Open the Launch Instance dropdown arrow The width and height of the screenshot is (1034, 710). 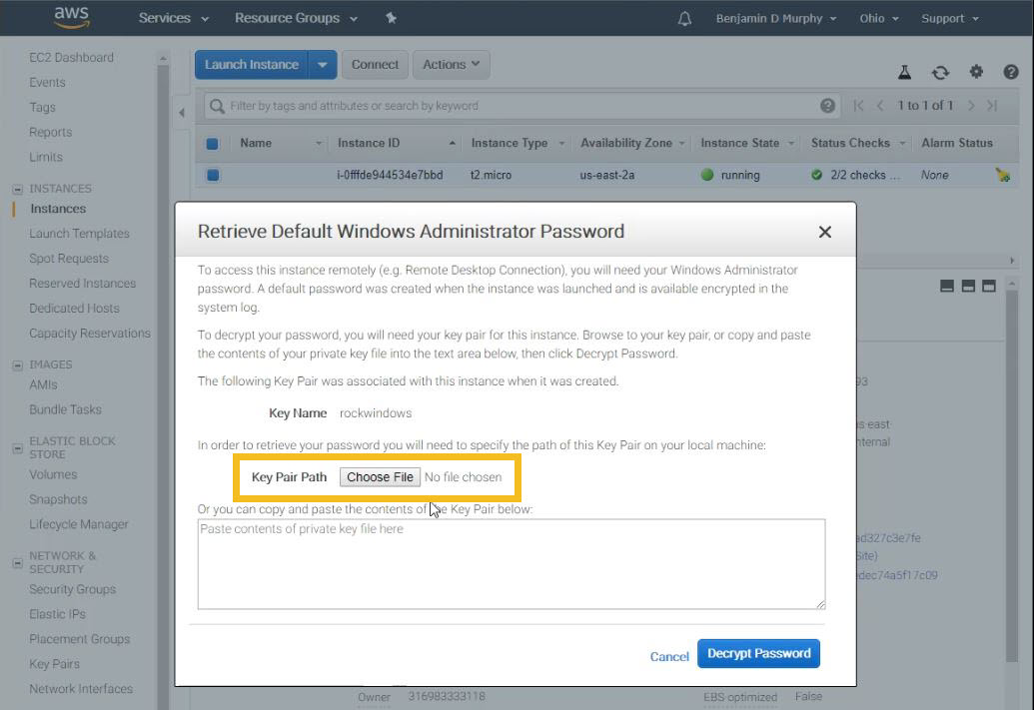point(323,65)
